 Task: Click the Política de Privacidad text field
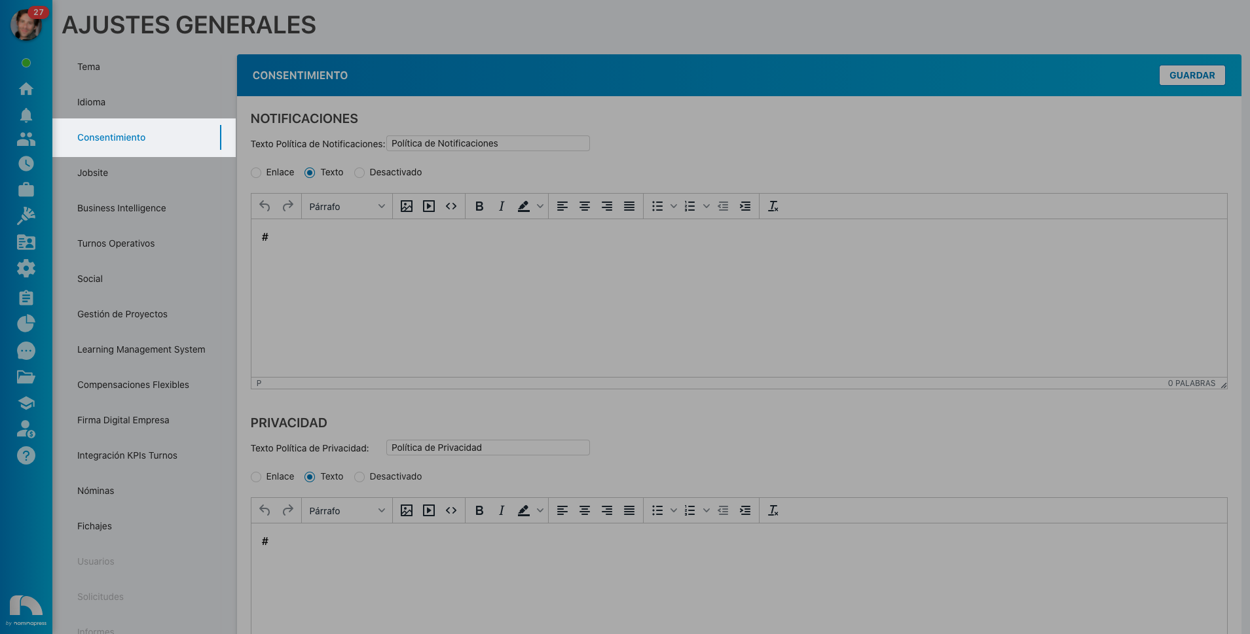(488, 448)
